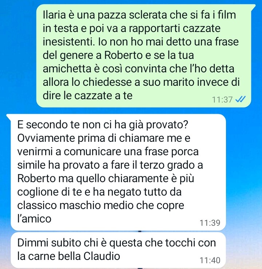This screenshot has width=262, height=269.
Task: Click the word 'Ovviamente' in white bubble
Action: click(46, 138)
